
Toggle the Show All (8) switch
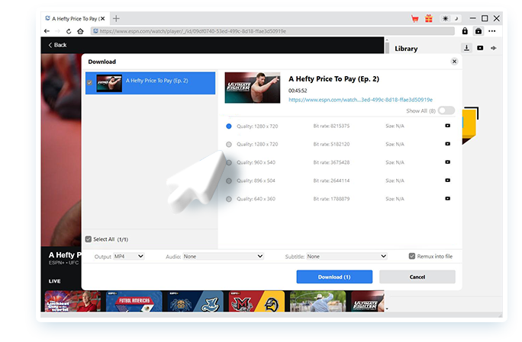pos(446,110)
